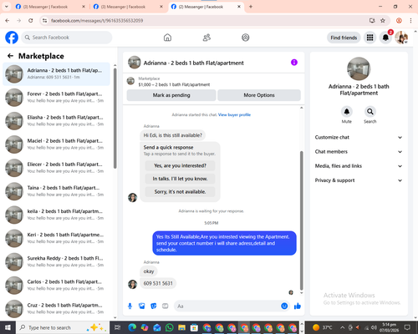This screenshot has width=418, height=334.
Task: Select the active third Messenger tab
Action: (206, 7)
